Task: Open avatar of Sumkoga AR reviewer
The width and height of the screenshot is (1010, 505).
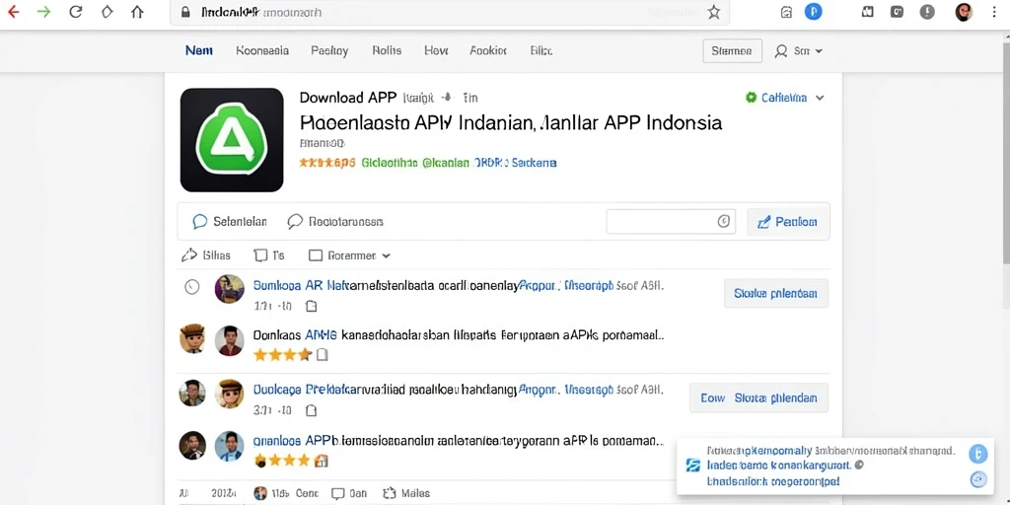Action: tap(229, 289)
